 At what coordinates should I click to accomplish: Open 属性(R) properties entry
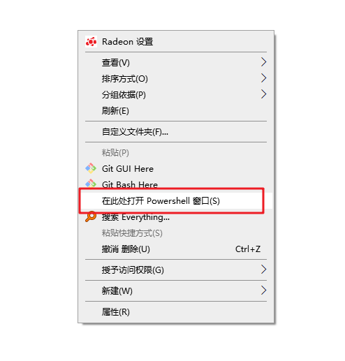tap(176, 312)
